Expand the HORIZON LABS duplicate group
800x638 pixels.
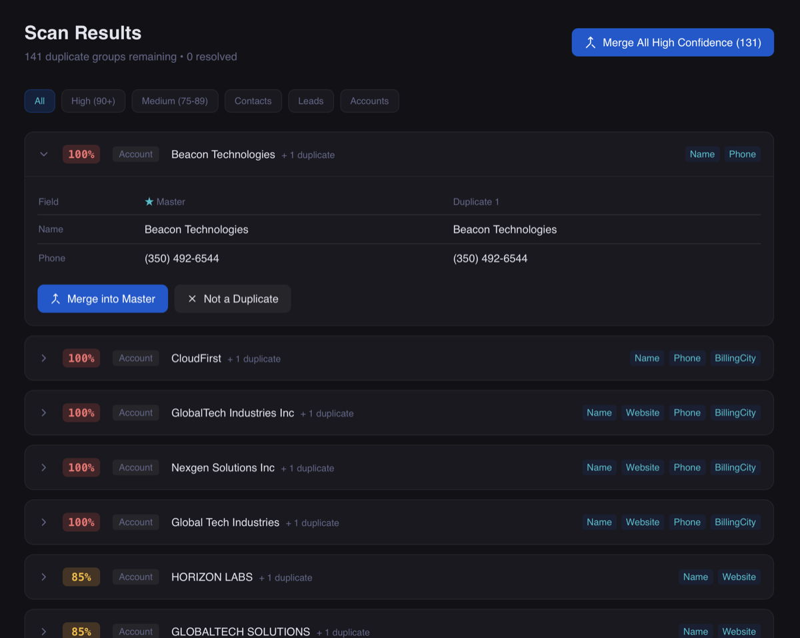[44, 577]
